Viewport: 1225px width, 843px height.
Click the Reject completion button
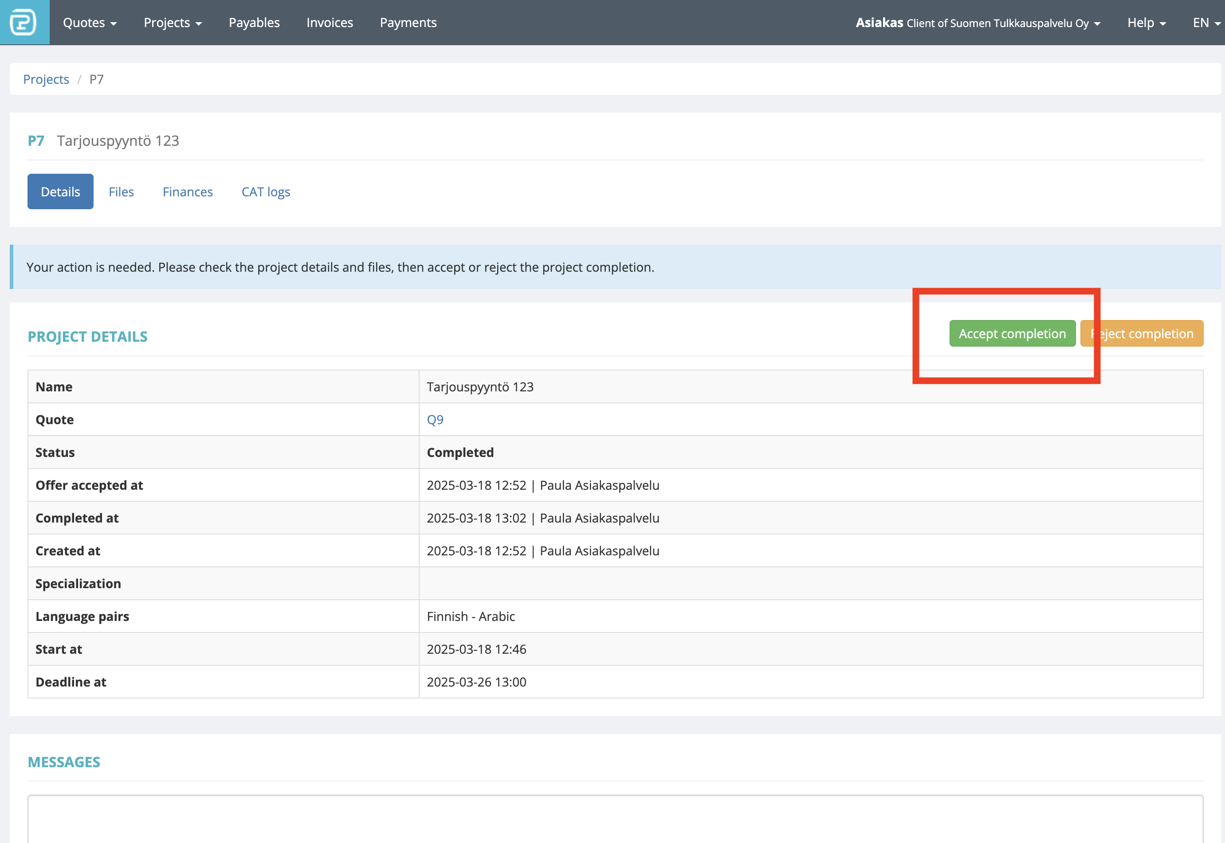point(1142,334)
